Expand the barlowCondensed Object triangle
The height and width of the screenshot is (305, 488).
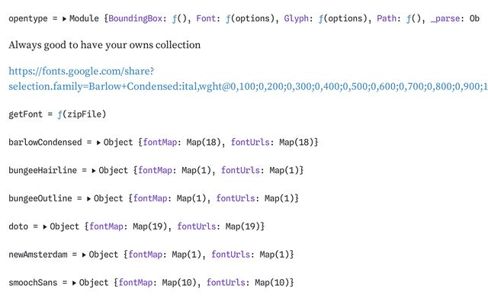(x=99, y=143)
